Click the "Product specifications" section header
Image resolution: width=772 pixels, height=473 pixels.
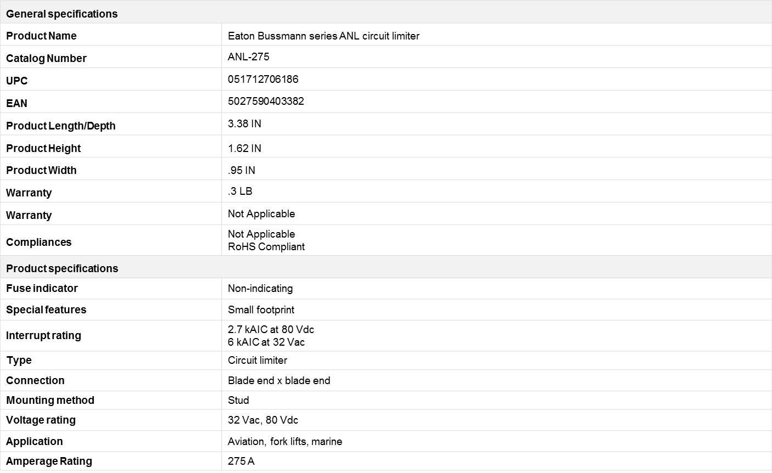click(x=62, y=268)
